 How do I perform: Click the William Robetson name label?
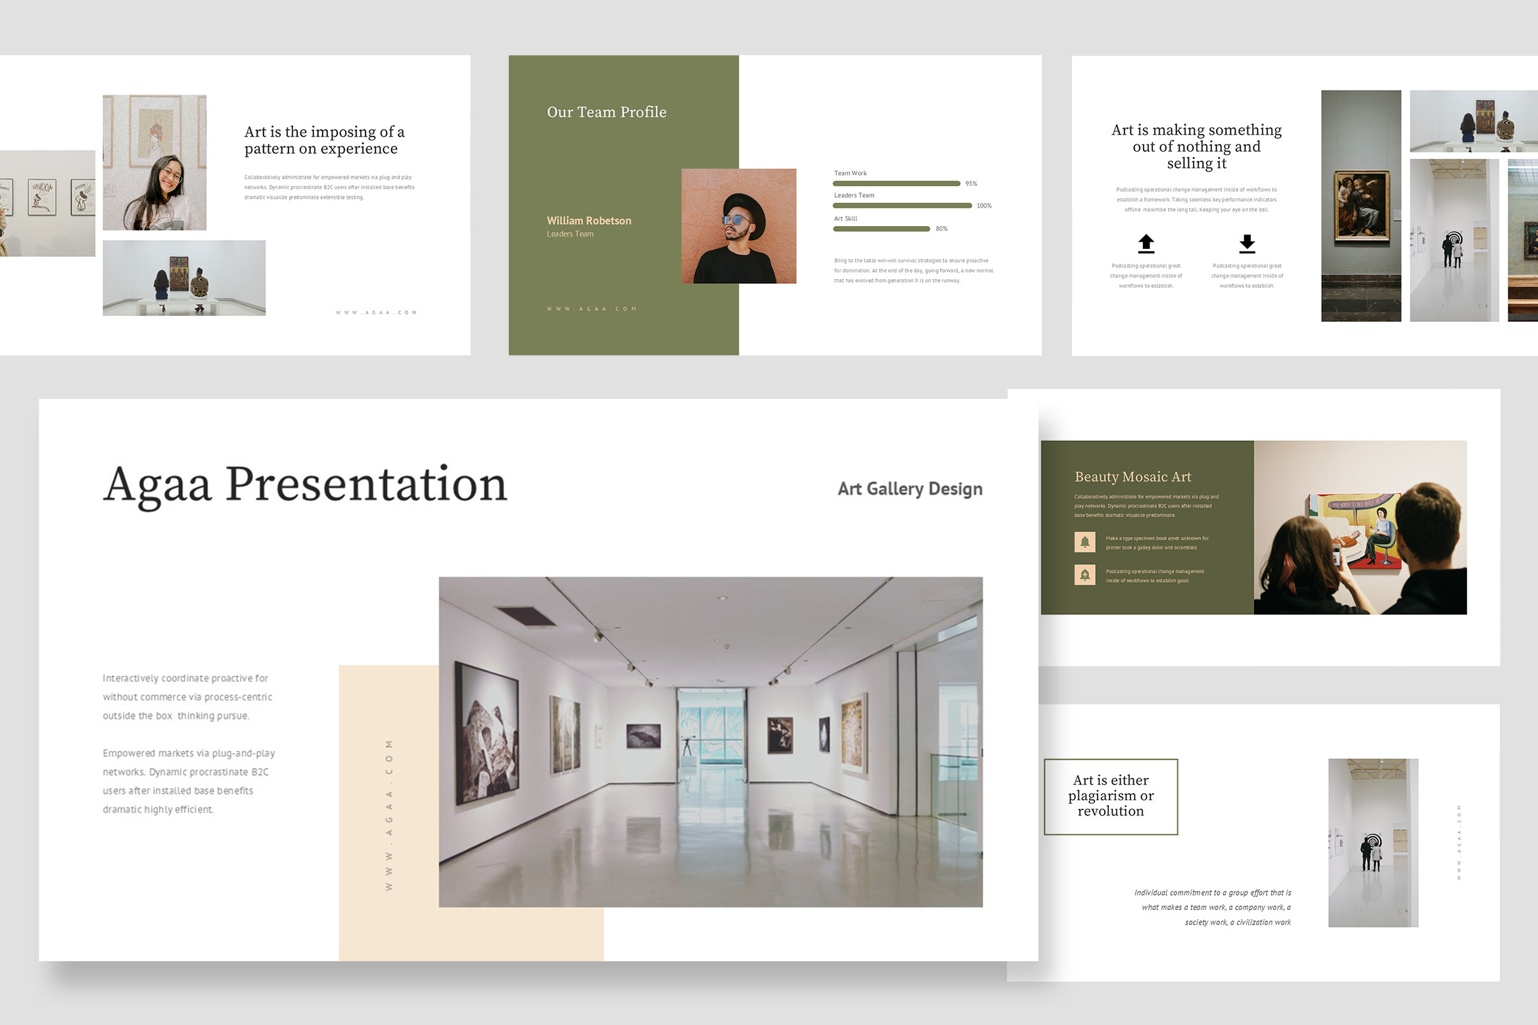pyautogui.click(x=589, y=221)
